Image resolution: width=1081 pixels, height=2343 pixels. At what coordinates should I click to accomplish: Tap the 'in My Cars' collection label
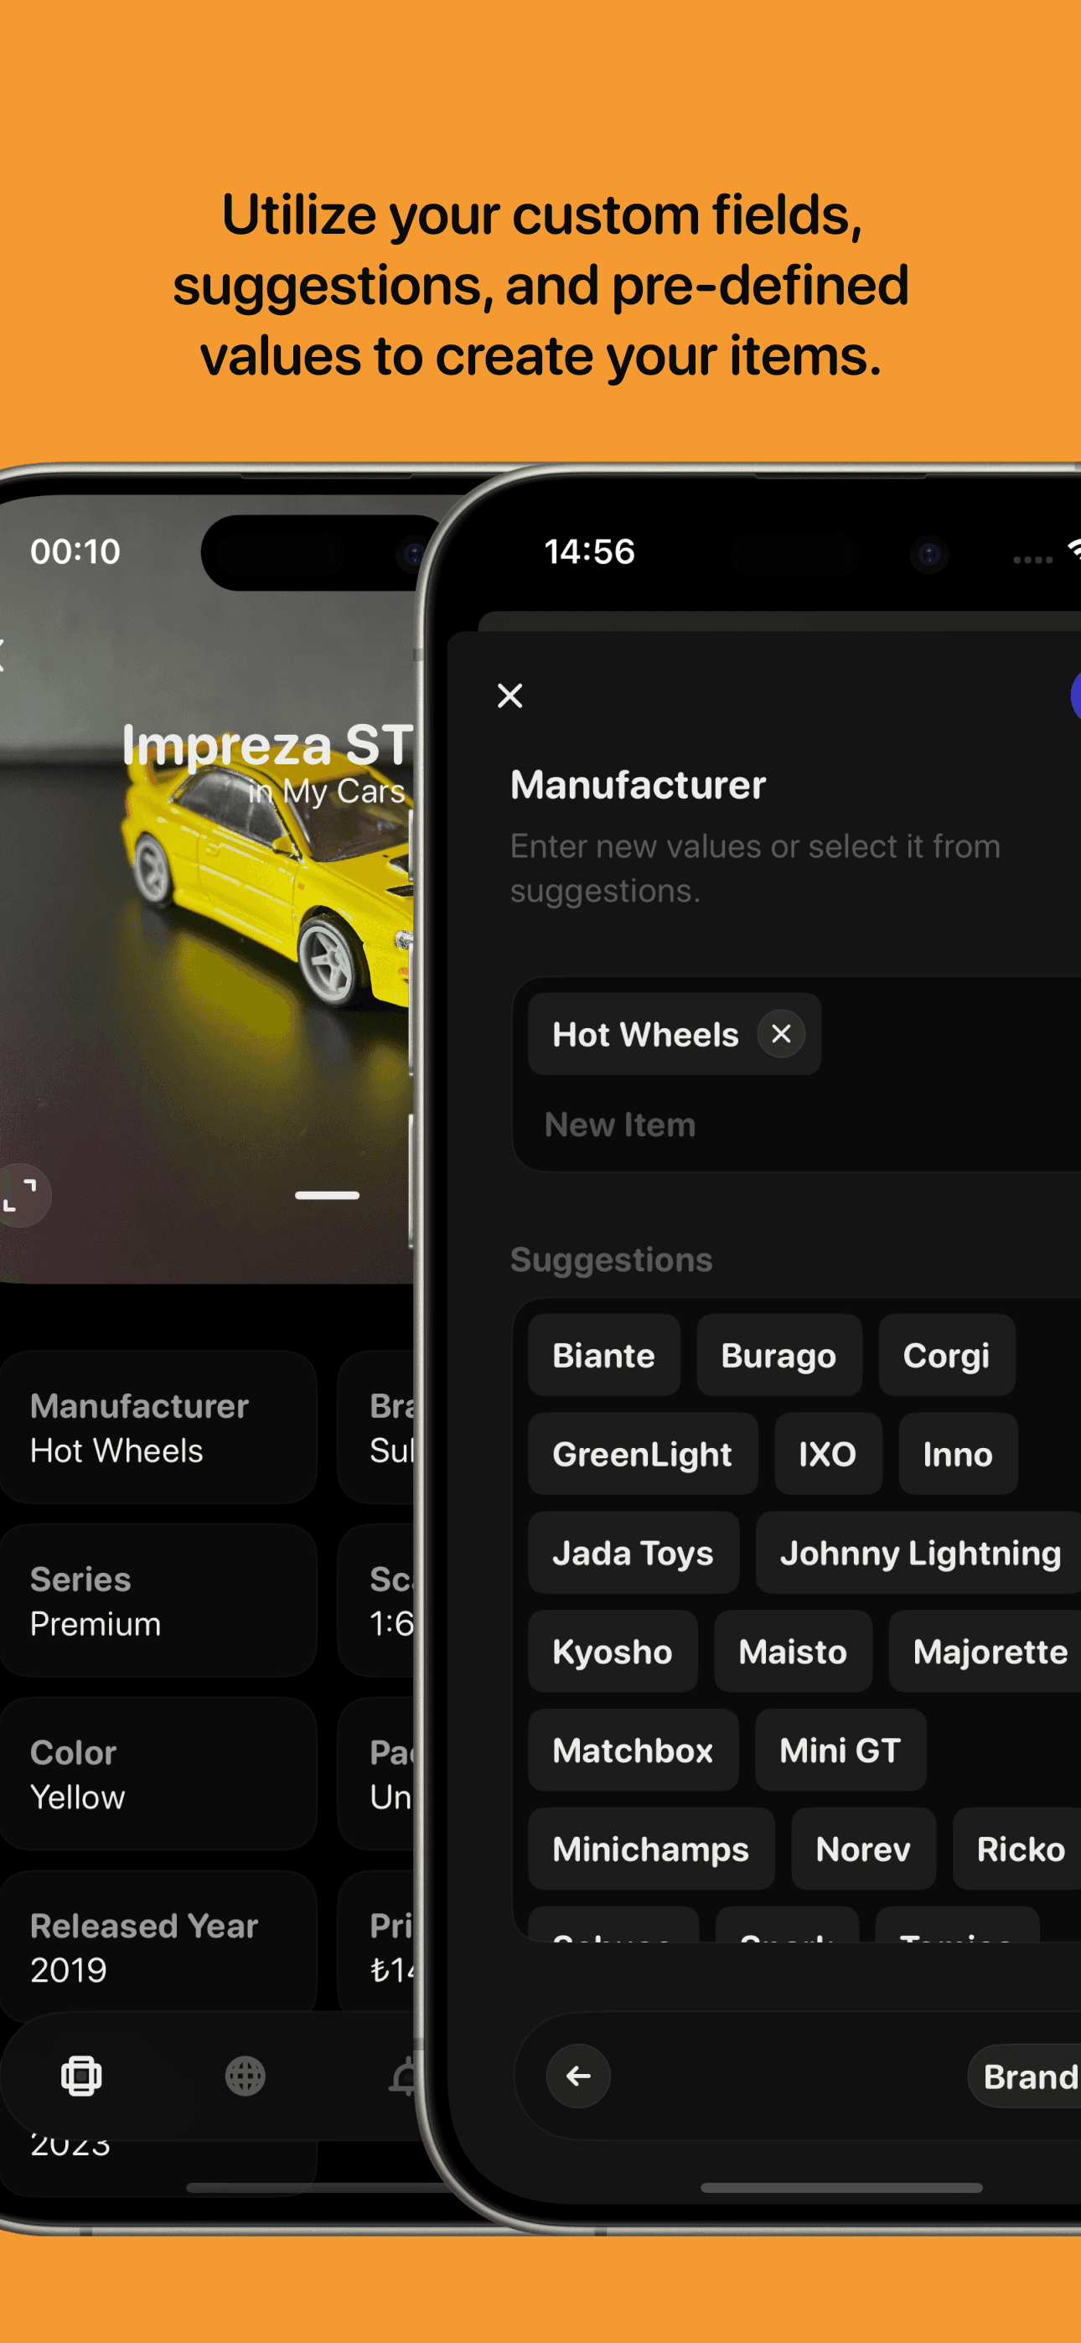(327, 791)
